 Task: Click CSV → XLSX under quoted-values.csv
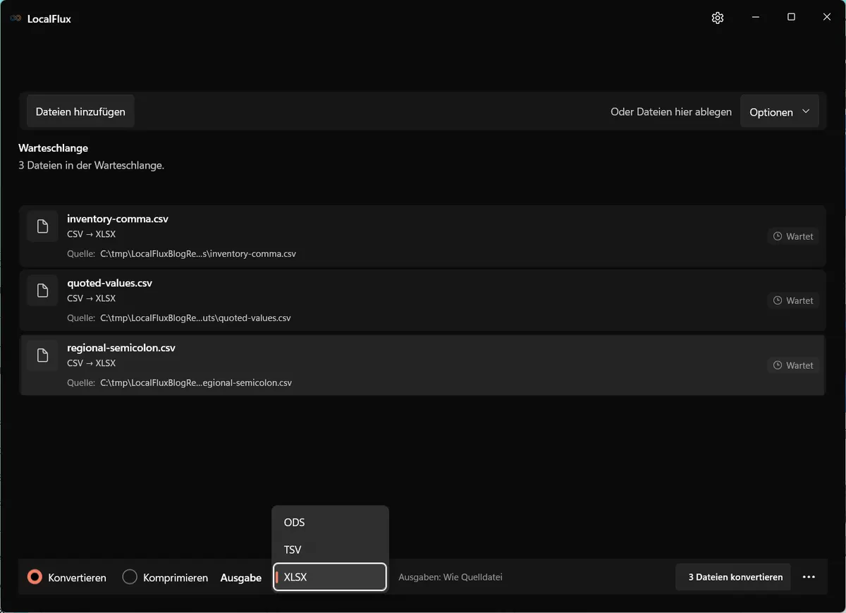92,298
